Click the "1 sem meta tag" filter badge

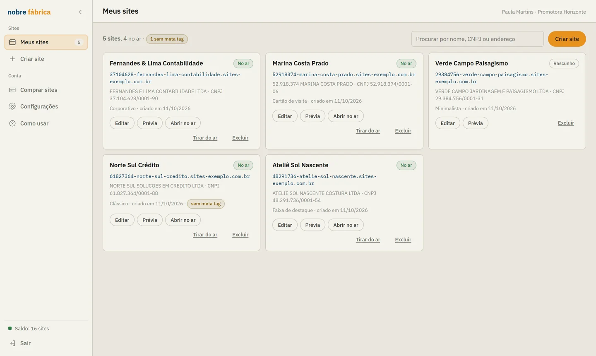(167, 39)
